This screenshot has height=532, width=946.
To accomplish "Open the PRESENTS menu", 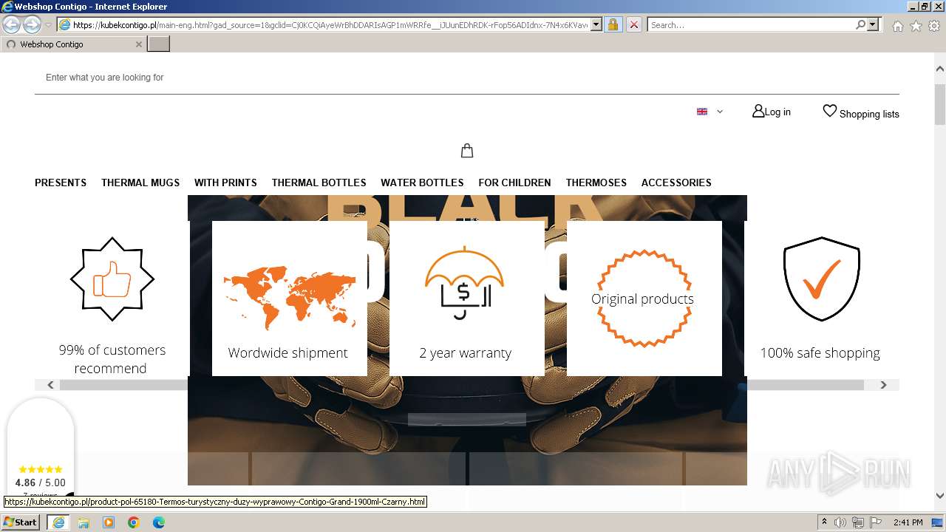I will tap(61, 183).
